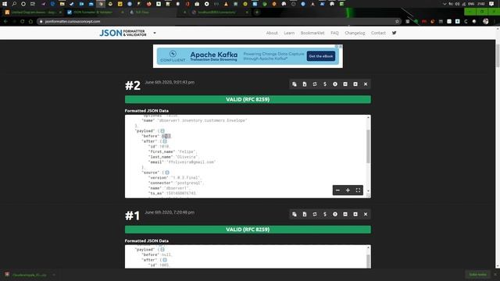Screen dimensions: 500x281
Task: Expand all nodes in result #2 toolbar
Action: click(x=355, y=84)
